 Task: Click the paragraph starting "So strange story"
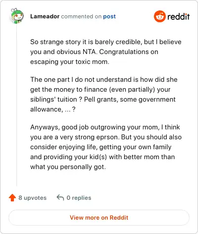106,52
